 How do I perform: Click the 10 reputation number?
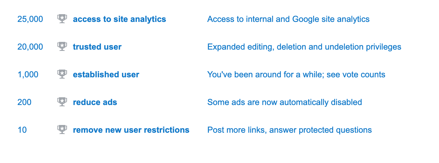coord(22,130)
